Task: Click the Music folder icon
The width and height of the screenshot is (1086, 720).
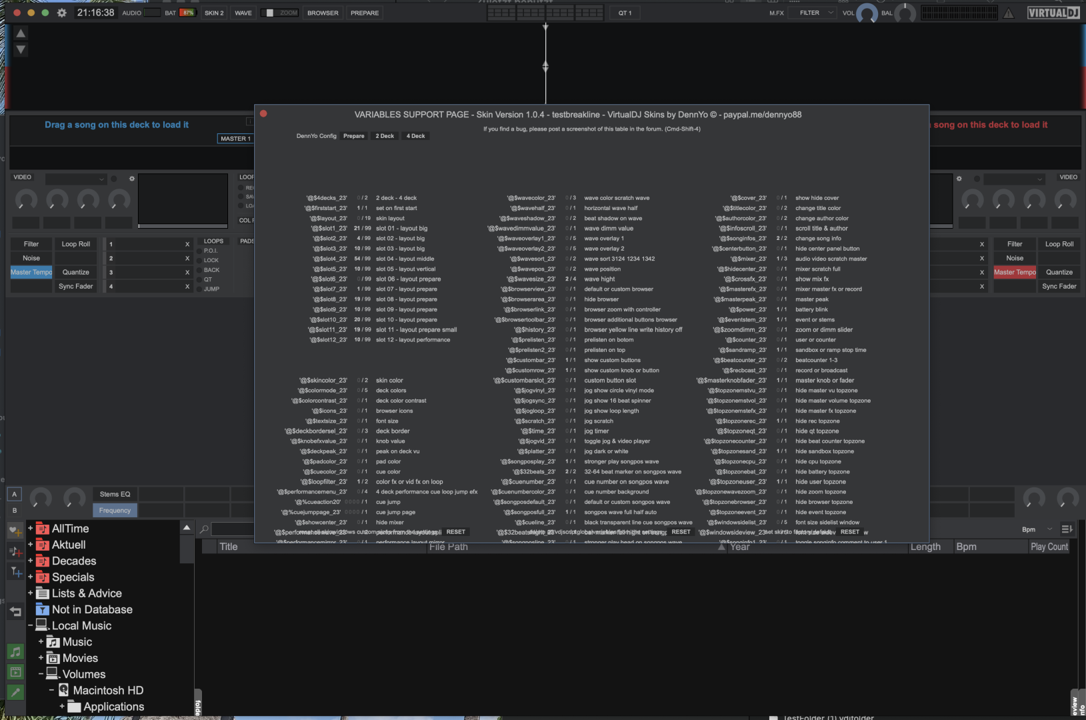Action: pos(53,642)
